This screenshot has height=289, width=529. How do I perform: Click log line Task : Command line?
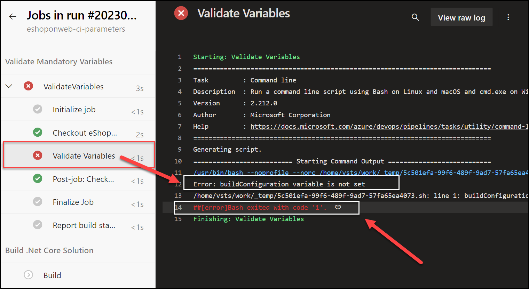point(245,80)
